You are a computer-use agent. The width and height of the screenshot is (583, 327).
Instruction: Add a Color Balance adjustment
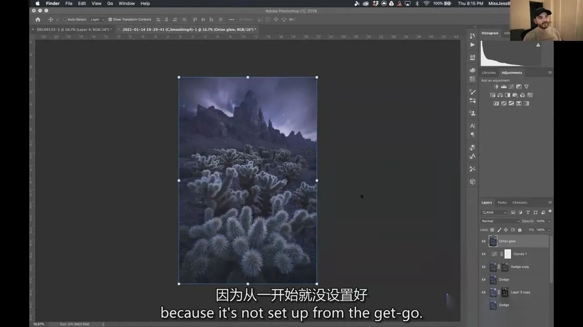[500, 95]
